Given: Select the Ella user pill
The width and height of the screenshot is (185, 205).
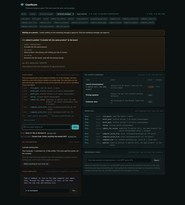Looking at the screenshot, I should 24,14.
